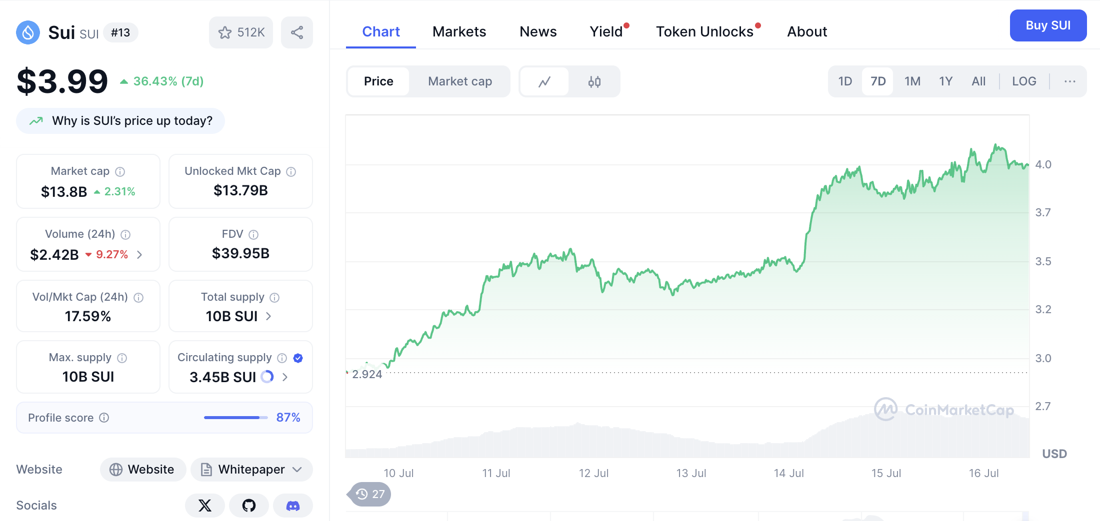
Task: Click the Max. supply info icon
Action: pos(122,358)
